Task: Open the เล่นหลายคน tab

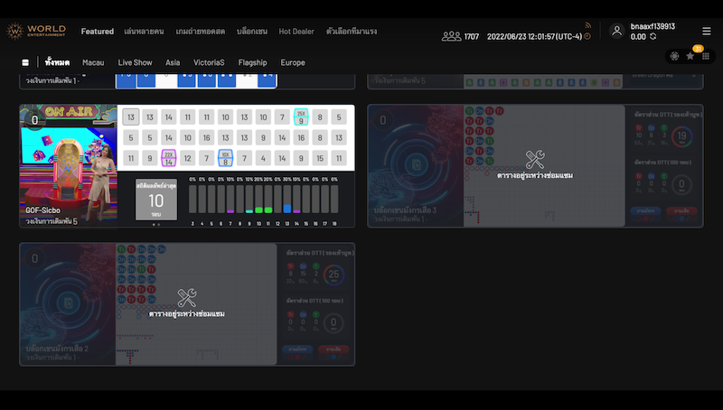Action: (x=144, y=32)
